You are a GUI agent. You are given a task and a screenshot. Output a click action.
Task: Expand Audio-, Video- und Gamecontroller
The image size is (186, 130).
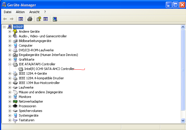(10, 36)
